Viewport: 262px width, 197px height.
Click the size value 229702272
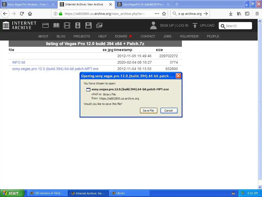coord(168,56)
